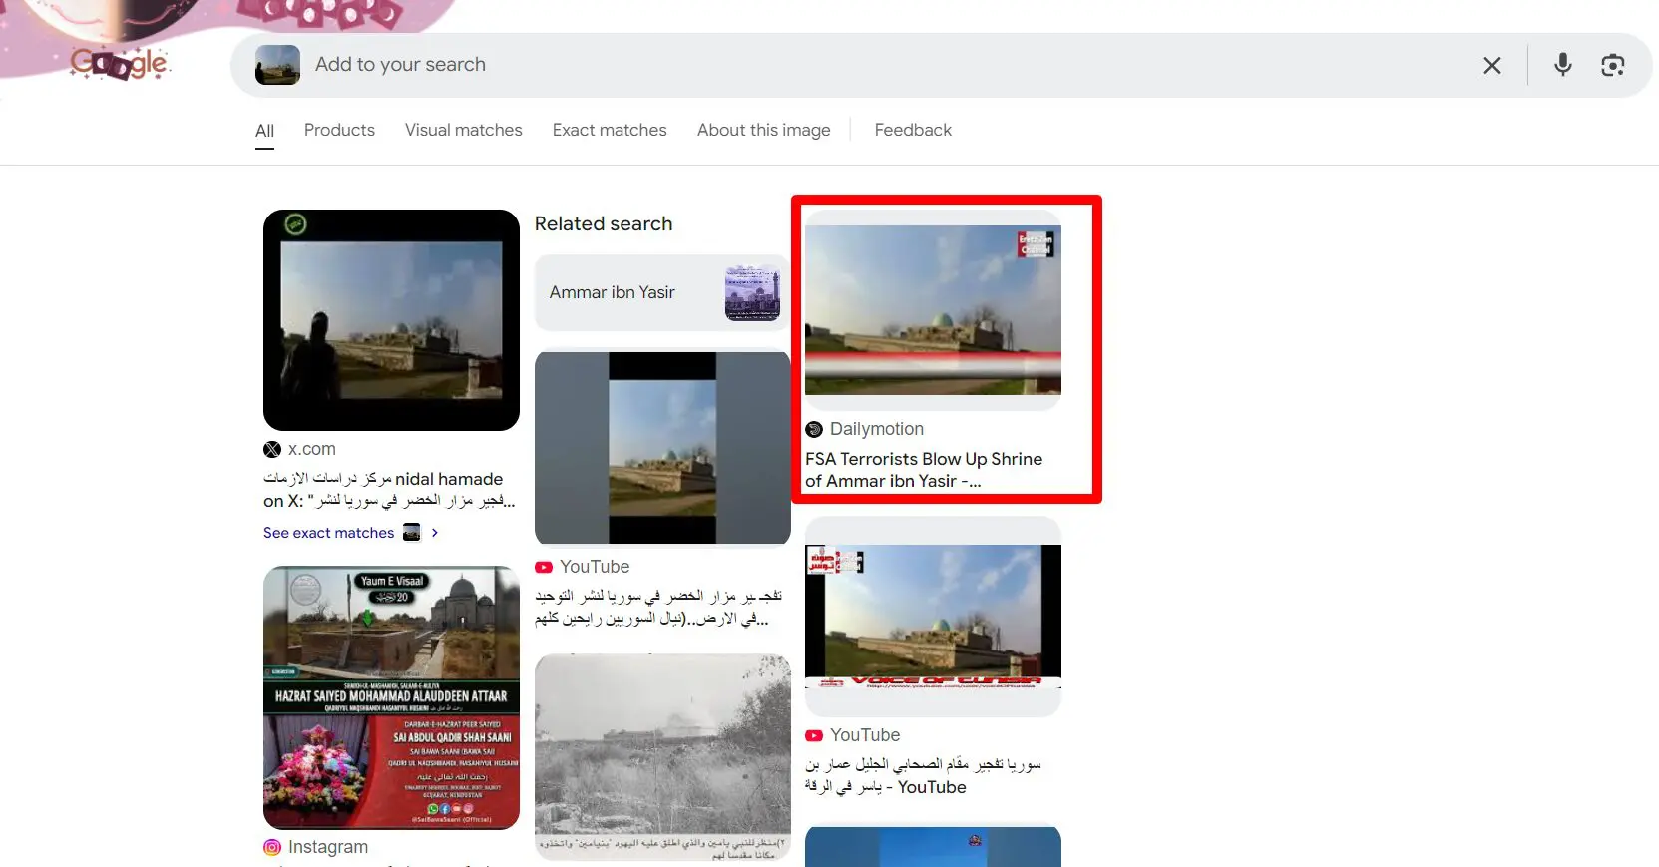1659x867 pixels.
Task: Open the Hazrat Saiyed Mohammad Alauddeen Attaar image
Action: click(x=391, y=697)
